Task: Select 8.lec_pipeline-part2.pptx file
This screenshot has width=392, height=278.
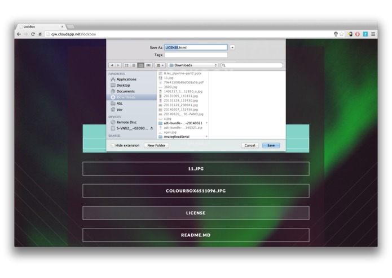Action: (x=183, y=73)
